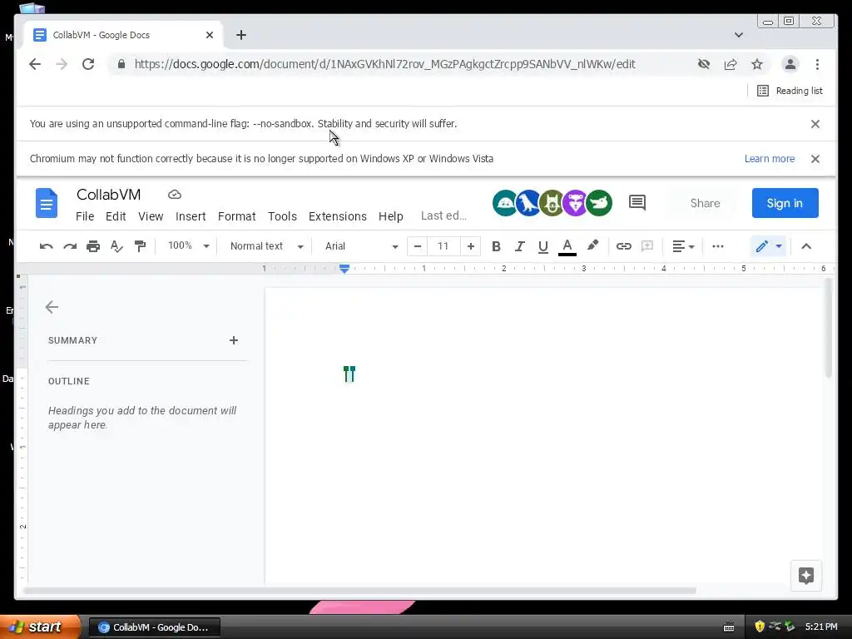Run spelling and grammar check icon

pyautogui.click(x=116, y=246)
